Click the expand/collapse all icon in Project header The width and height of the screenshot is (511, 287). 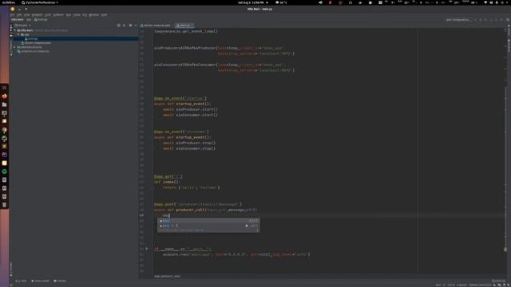click(x=124, y=26)
